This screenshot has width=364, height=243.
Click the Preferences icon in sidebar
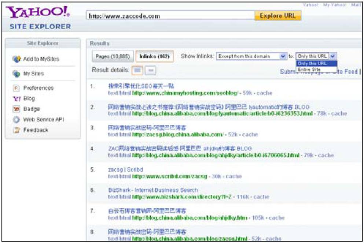coord(16,88)
